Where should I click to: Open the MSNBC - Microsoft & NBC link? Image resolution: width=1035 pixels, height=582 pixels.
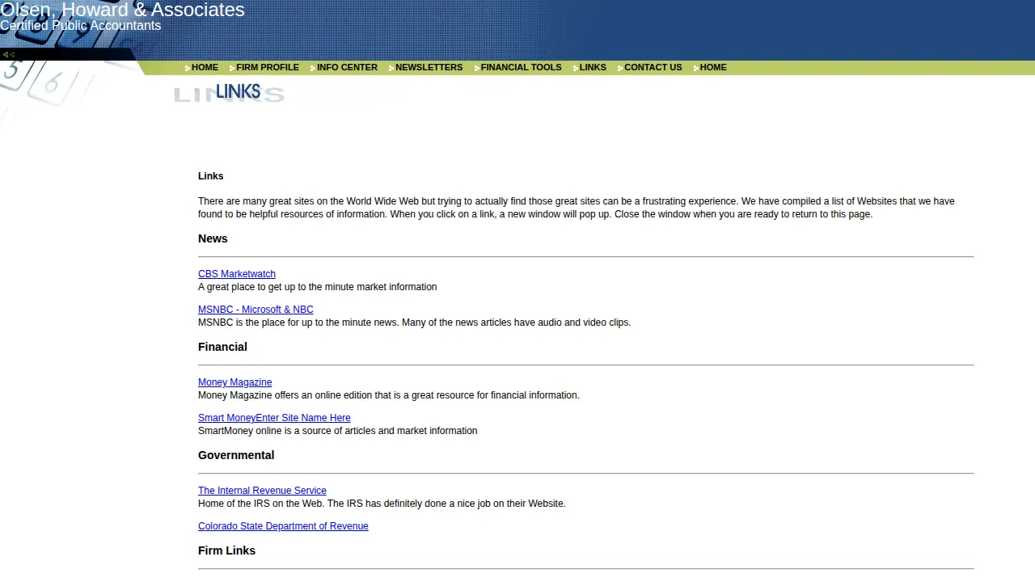(x=256, y=310)
